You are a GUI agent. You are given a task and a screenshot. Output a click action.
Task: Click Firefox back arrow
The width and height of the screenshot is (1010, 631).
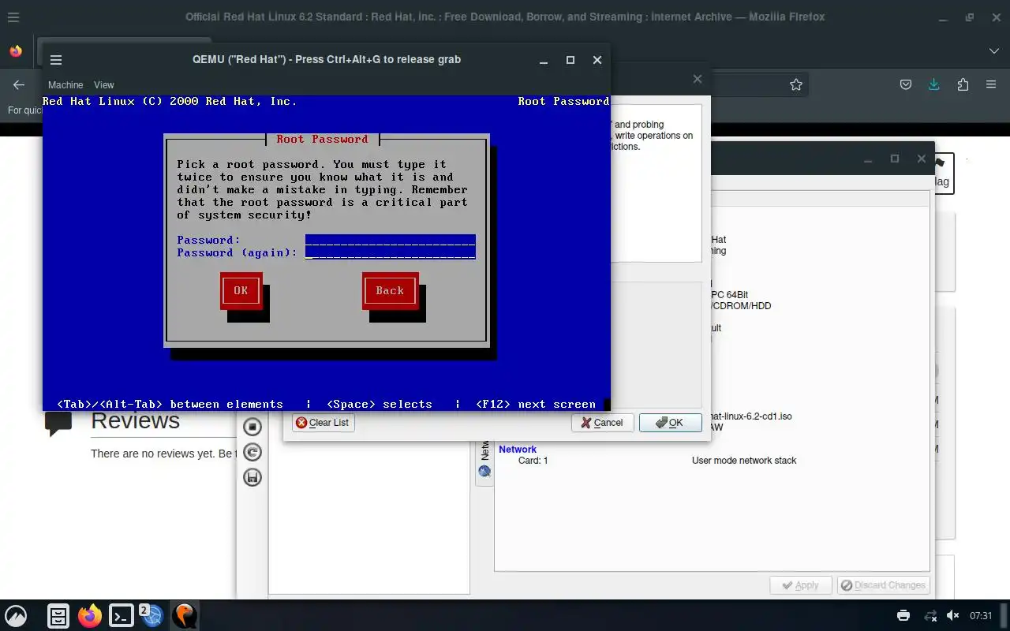click(x=19, y=84)
